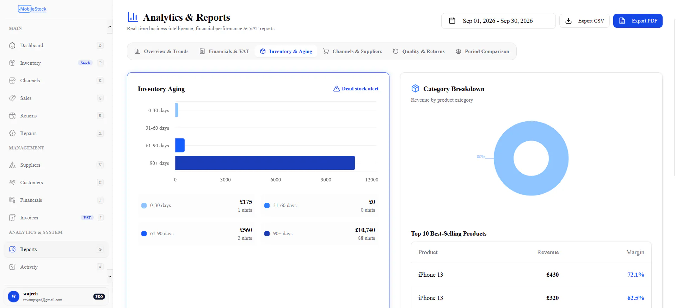The width and height of the screenshot is (676, 308).
Task: Click the download icon on Export CSV
Action: (569, 21)
